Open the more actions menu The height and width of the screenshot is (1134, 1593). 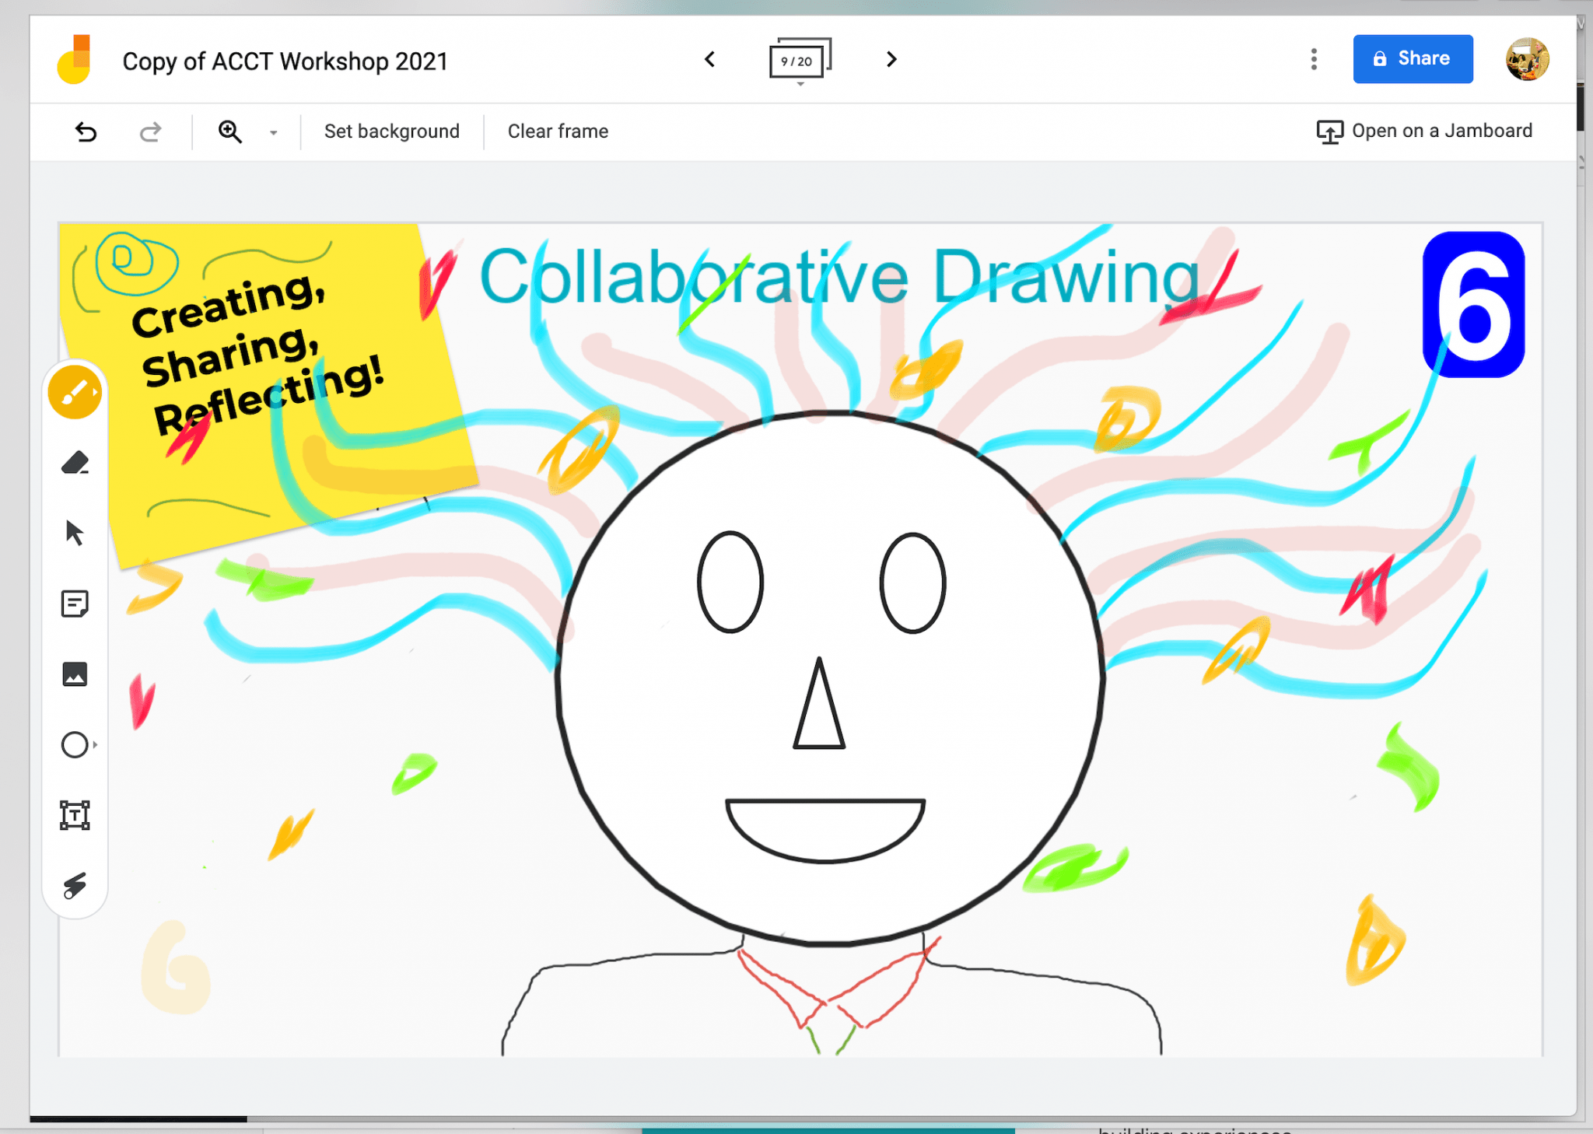pyautogui.click(x=1314, y=59)
